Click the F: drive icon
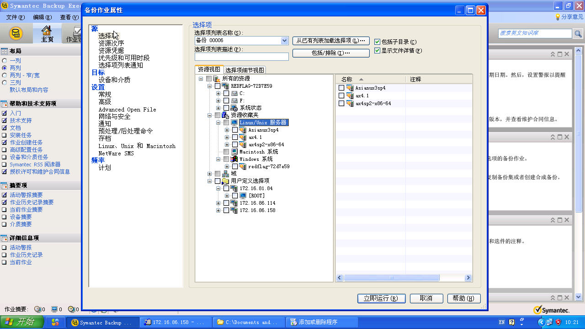Image resolution: width=585 pixels, height=329 pixels. coord(234,101)
